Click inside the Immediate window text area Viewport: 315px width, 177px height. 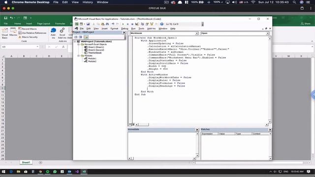[x=162, y=145]
